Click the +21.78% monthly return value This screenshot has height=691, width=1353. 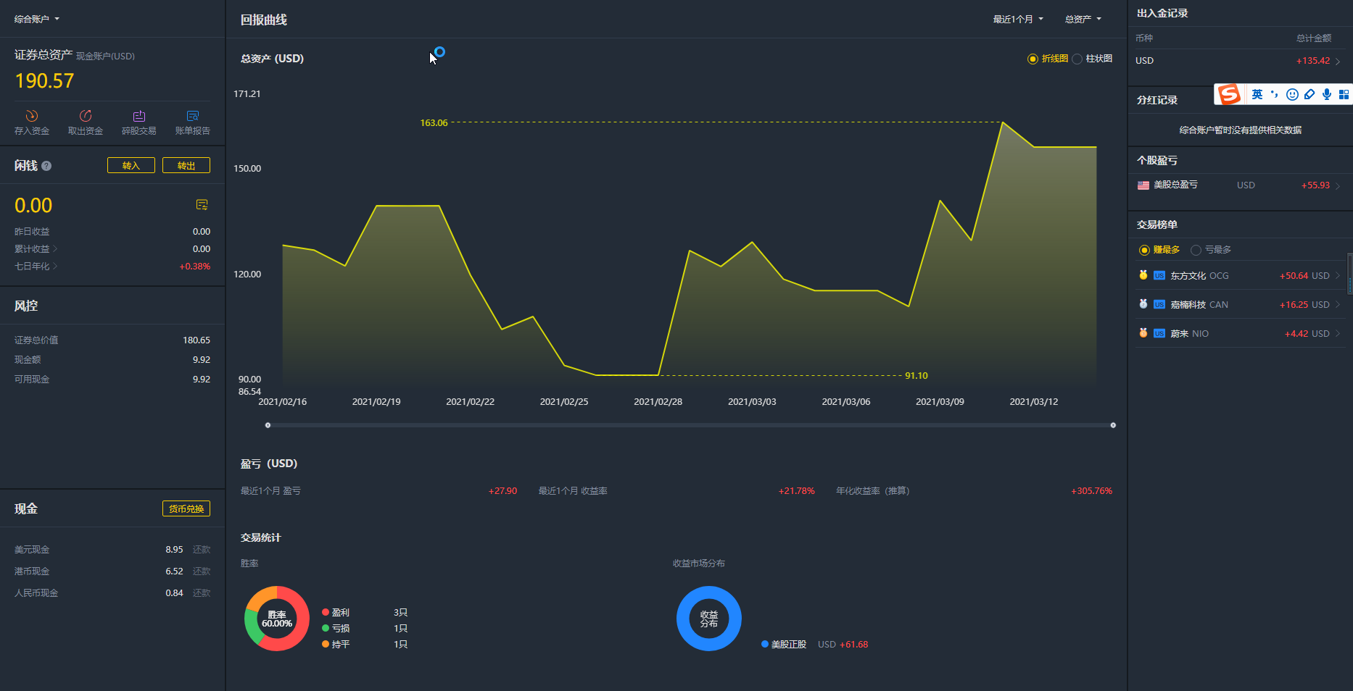(797, 491)
